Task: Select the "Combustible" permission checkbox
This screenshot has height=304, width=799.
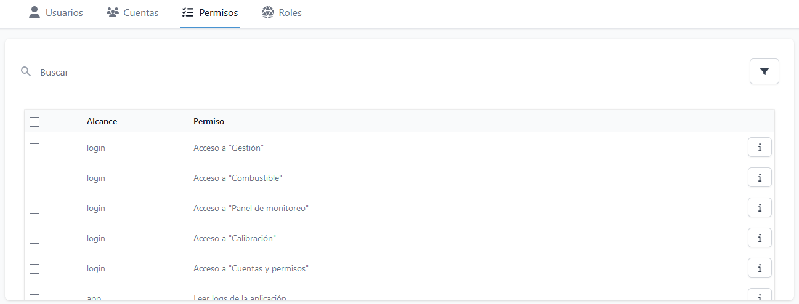Action: (x=34, y=178)
